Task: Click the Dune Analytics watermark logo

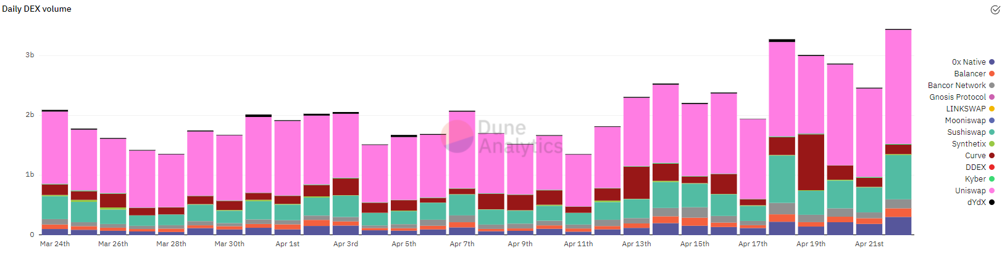Action: [x=458, y=136]
